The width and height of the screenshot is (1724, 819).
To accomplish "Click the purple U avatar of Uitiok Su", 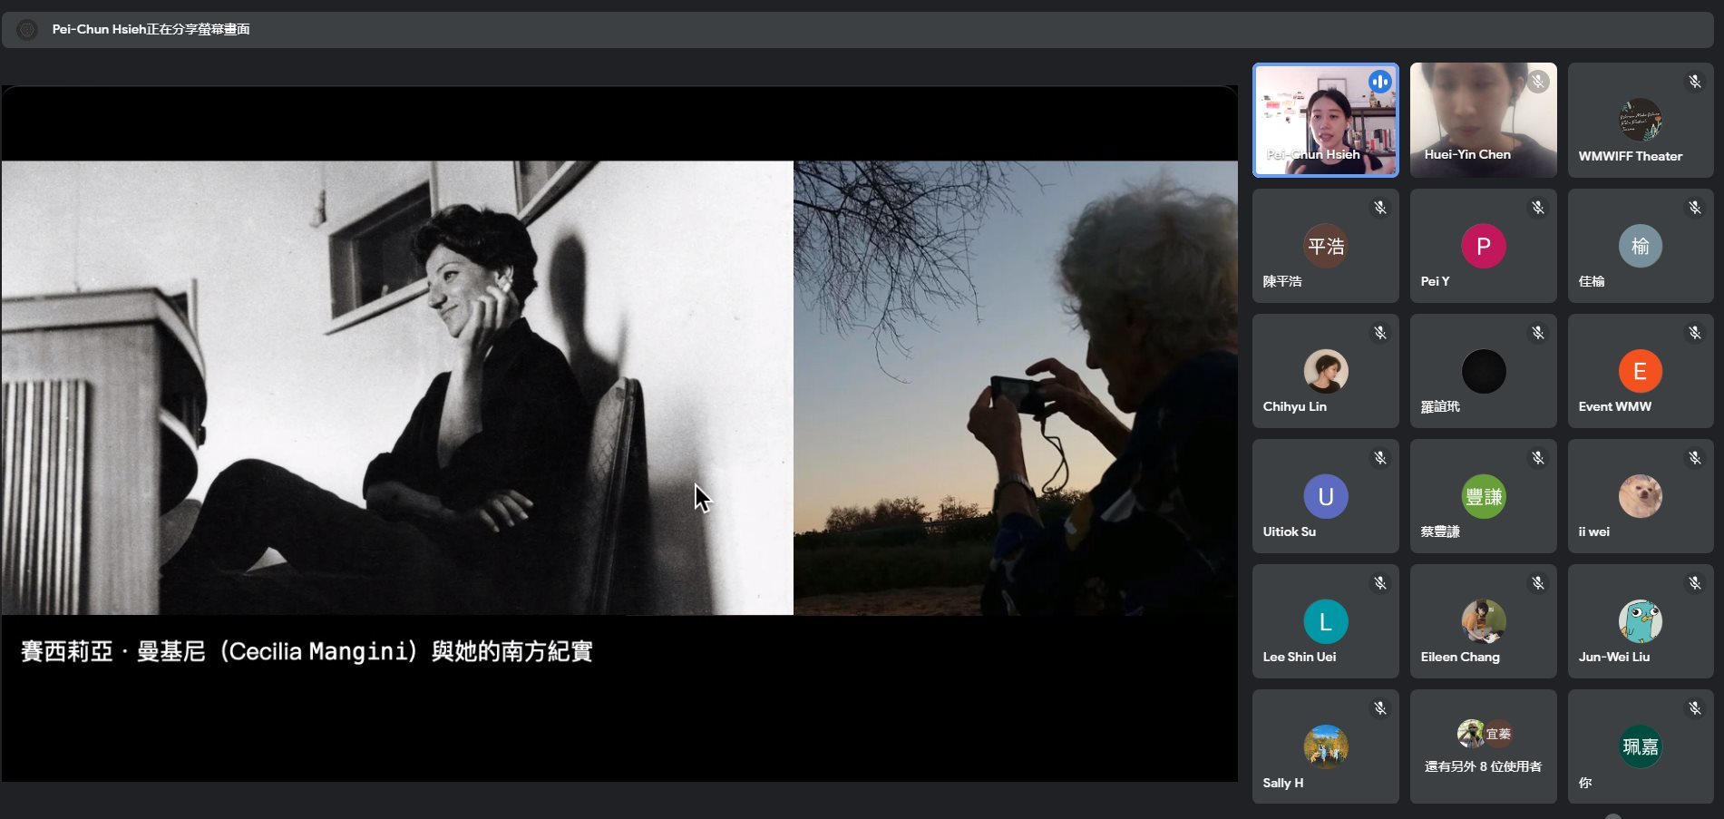I will [1325, 496].
